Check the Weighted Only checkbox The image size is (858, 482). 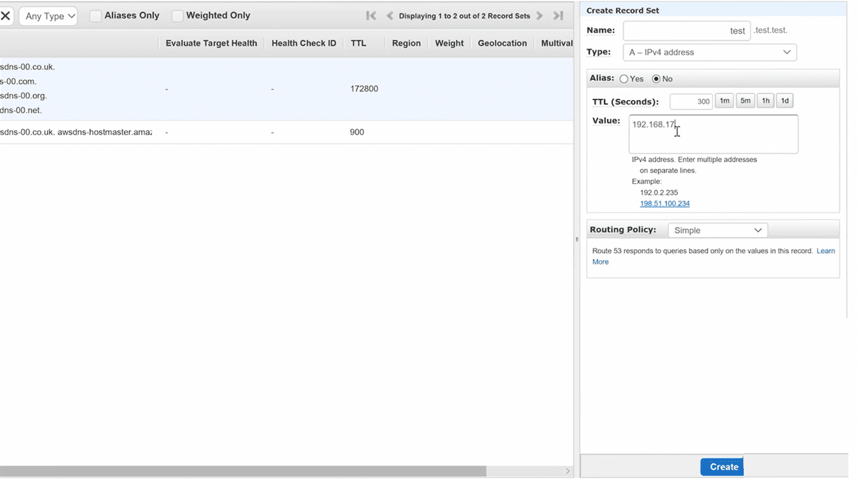pos(179,16)
